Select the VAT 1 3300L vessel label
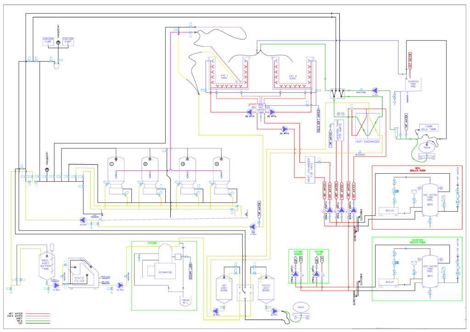The image size is (470, 332). (x=224, y=77)
